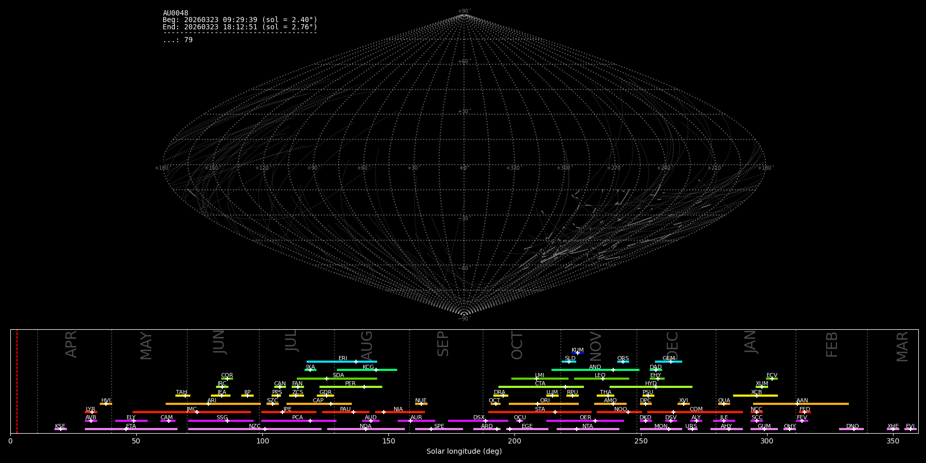Click the KUM shower label
This screenshot has width=926, height=463.
(578, 350)
